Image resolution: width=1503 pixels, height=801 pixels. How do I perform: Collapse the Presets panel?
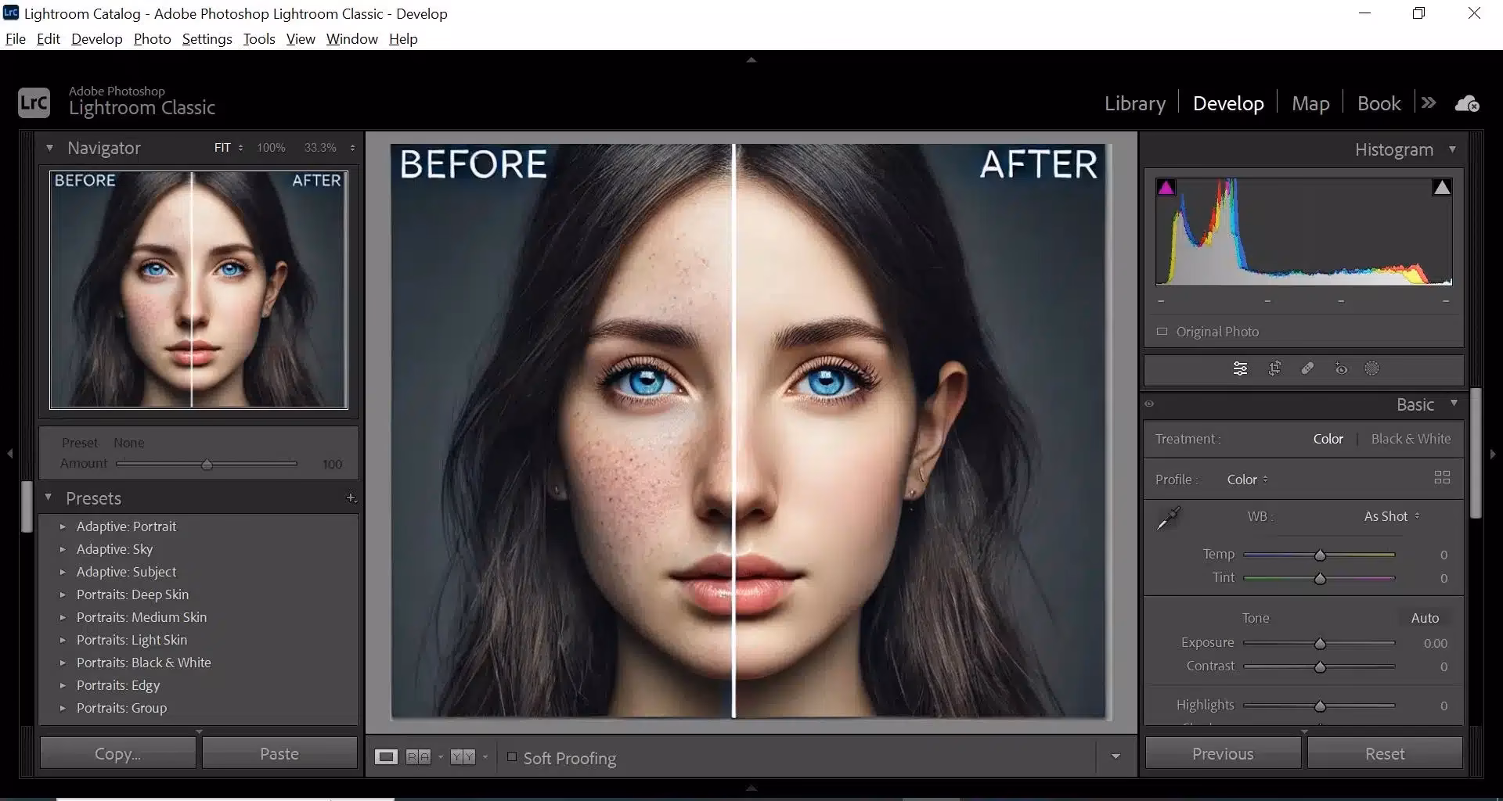click(49, 497)
